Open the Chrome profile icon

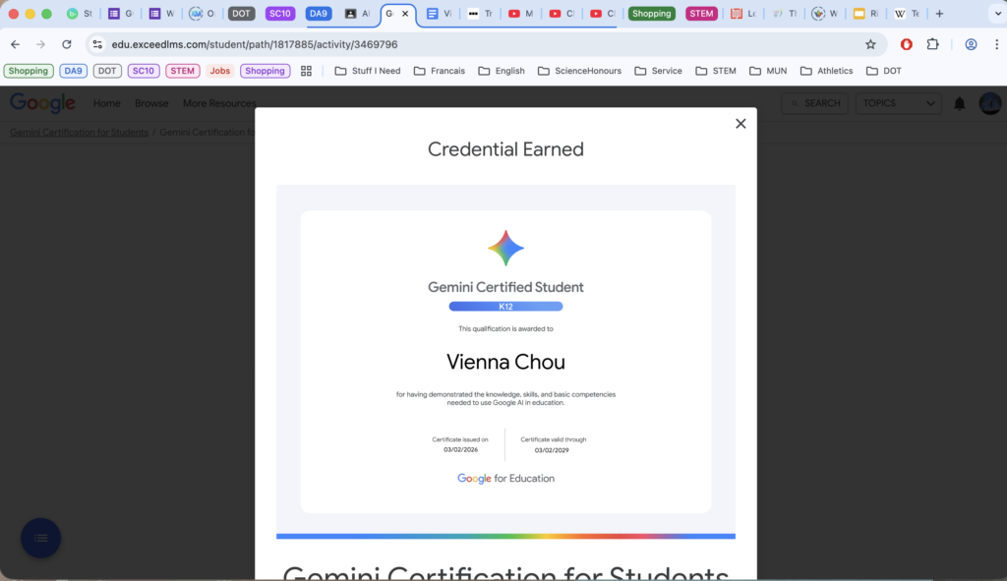[971, 44]
